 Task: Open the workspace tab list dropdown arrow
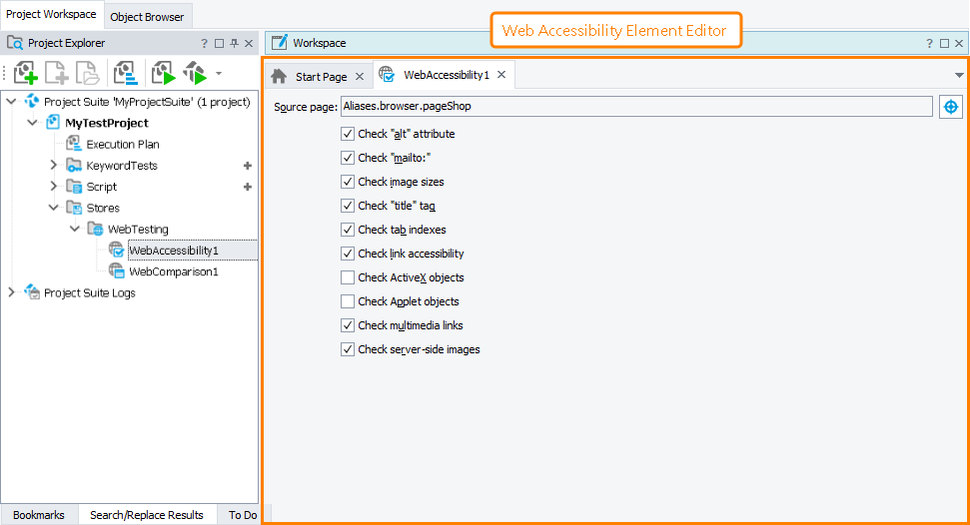959,76
